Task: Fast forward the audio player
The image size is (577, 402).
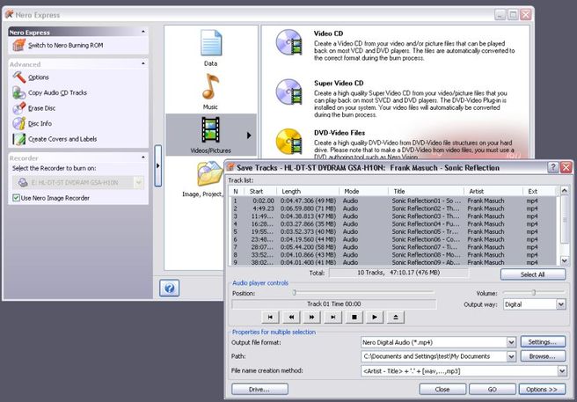Action: 312,317
